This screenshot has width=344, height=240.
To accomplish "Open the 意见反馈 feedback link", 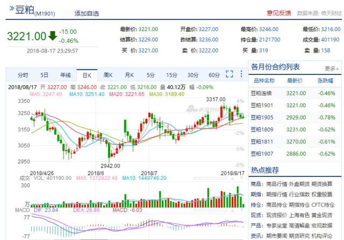I will tap(278, 12).
